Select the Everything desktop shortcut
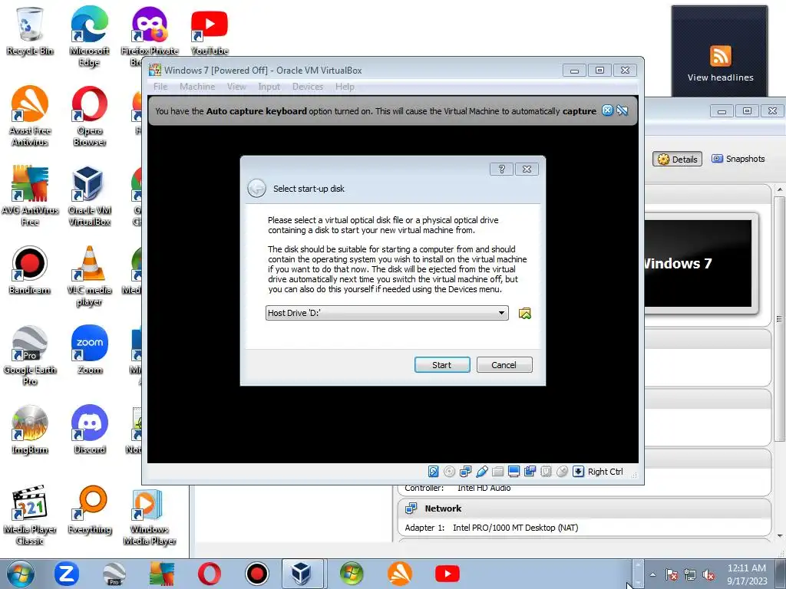The image size is (786, 589). point(89,510)
